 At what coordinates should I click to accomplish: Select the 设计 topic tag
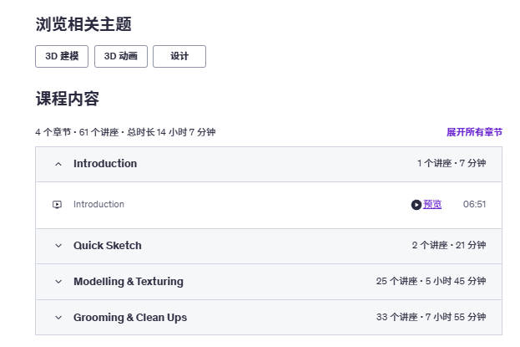point(179,56)
